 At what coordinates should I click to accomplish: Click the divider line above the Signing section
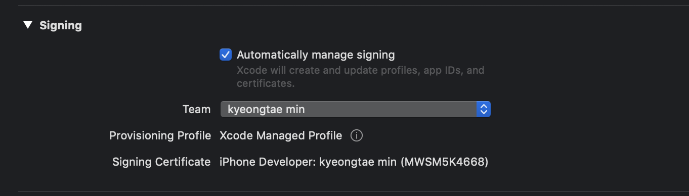[354, 6]
